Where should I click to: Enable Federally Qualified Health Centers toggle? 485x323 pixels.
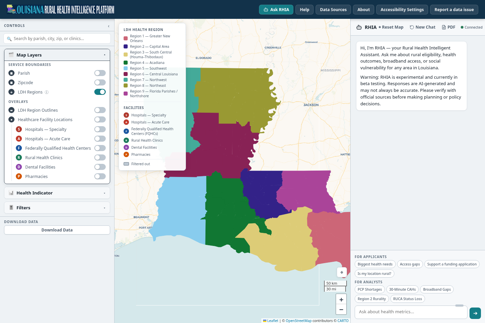coord(100,148)
